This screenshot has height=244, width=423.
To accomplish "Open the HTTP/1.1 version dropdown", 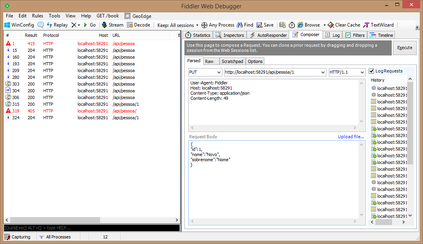I will click(x=347, y=72).
